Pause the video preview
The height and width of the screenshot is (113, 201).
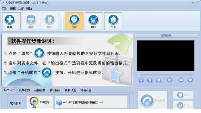click(150, 81)
